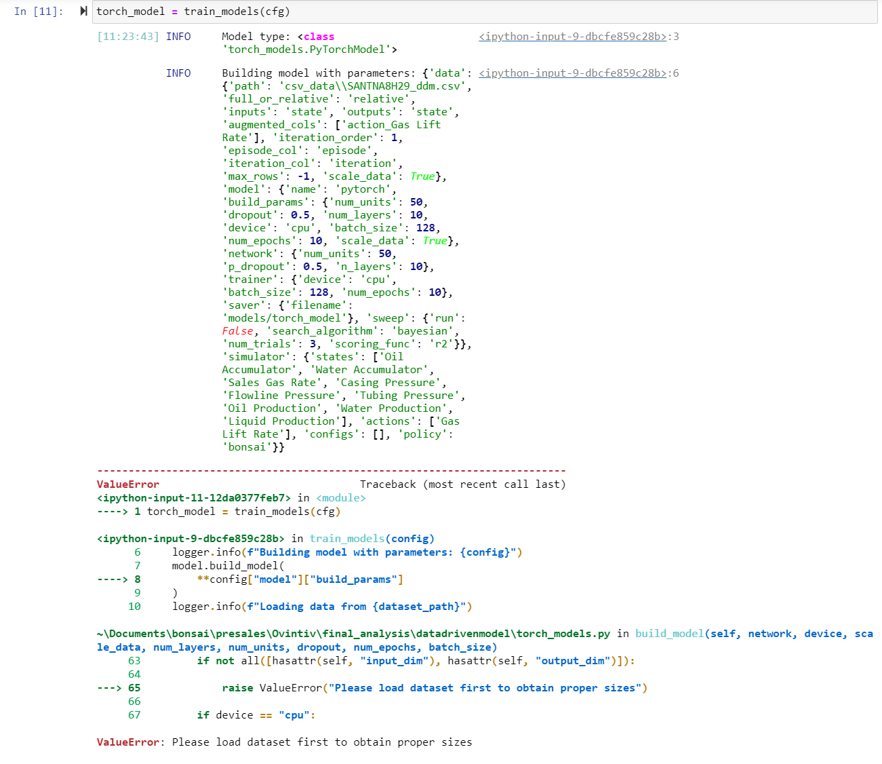Click the train_models(config) function name in traceback
The image size is (882, 764).
pos(372,539)
